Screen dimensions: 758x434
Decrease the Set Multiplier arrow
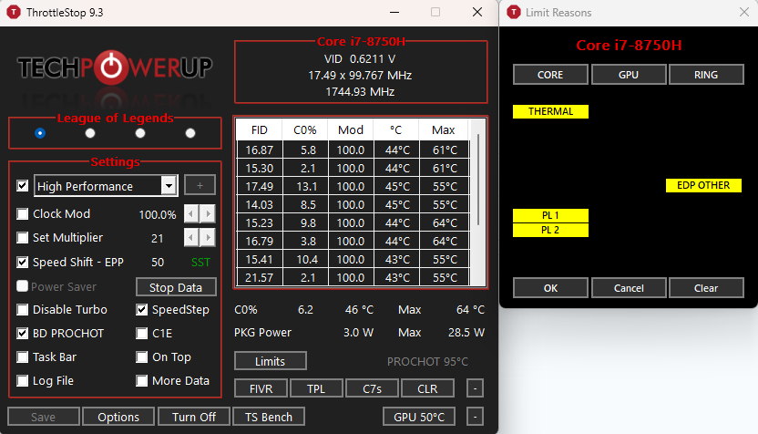point(191,238)
